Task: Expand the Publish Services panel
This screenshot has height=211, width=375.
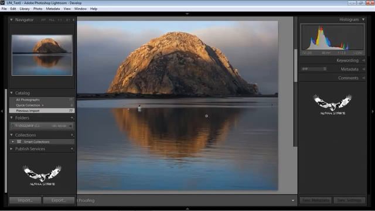Action: pos(11,148)
